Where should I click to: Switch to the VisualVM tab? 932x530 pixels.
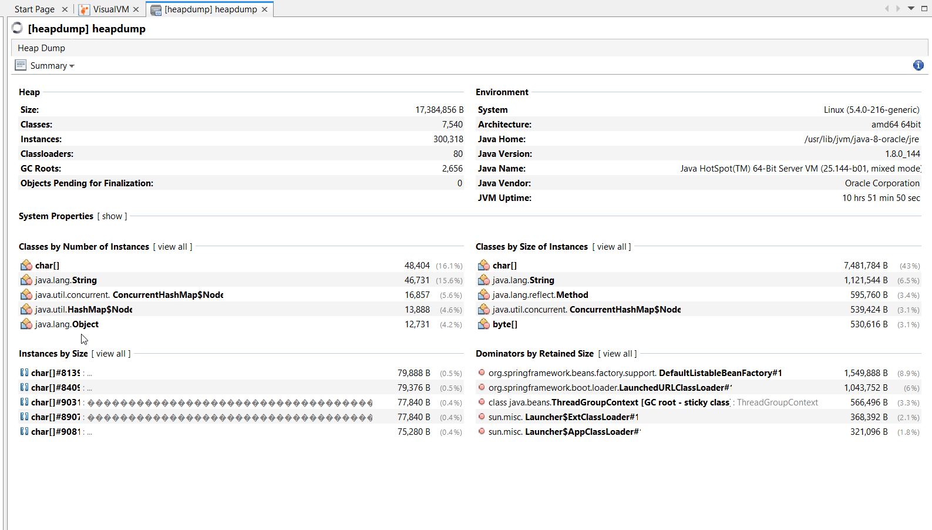coord(110,9)
